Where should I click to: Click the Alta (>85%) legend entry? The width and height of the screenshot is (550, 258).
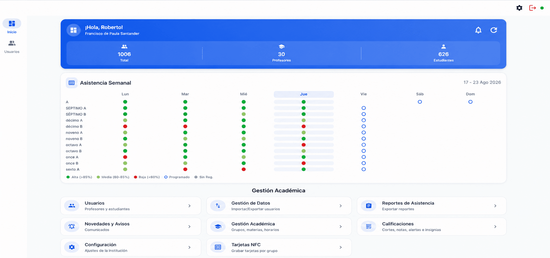pos(79,177)
